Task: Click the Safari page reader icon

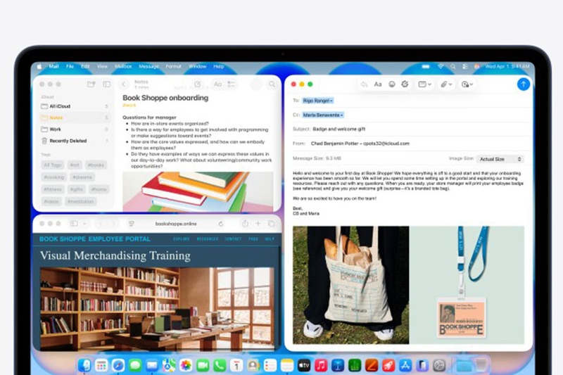Action: pyautogui.click(x=132, y=224)
